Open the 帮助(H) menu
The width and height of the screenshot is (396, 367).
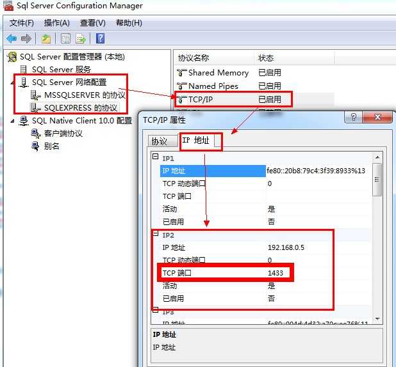129,23
